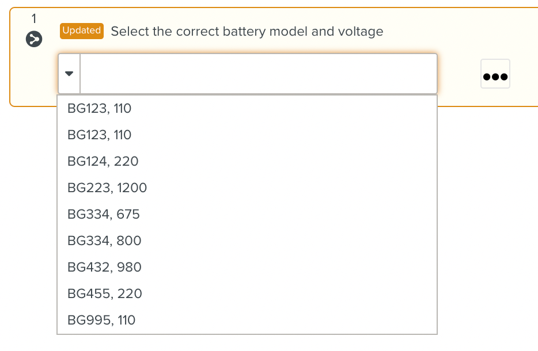Click the step number 1 label

click(x=34, y=19)
